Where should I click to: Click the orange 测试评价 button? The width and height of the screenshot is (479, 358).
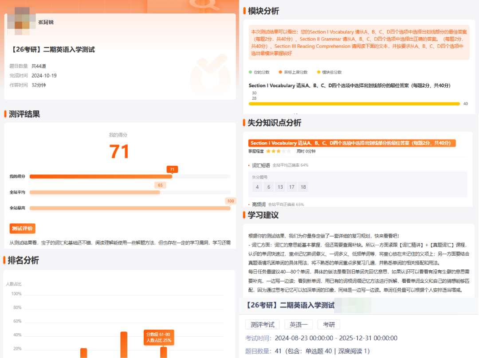(22, 228)
